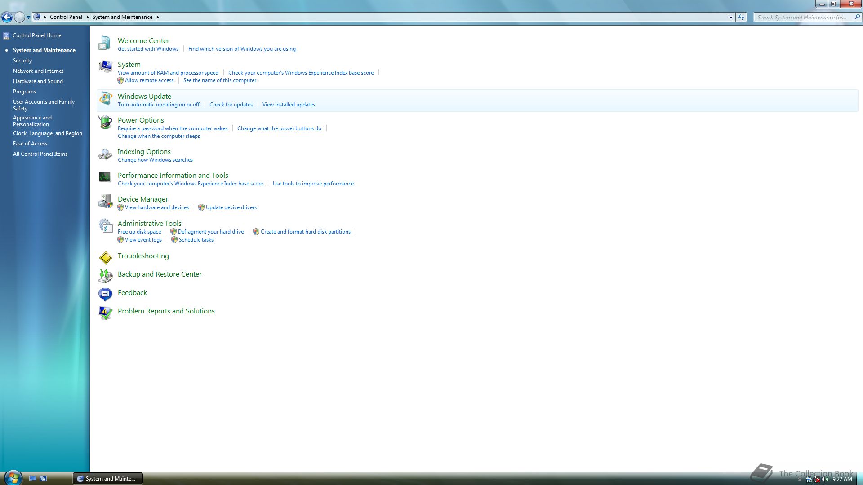Open the address bar history dropdown arrow
863x485 pixels.
pos(731,17)
